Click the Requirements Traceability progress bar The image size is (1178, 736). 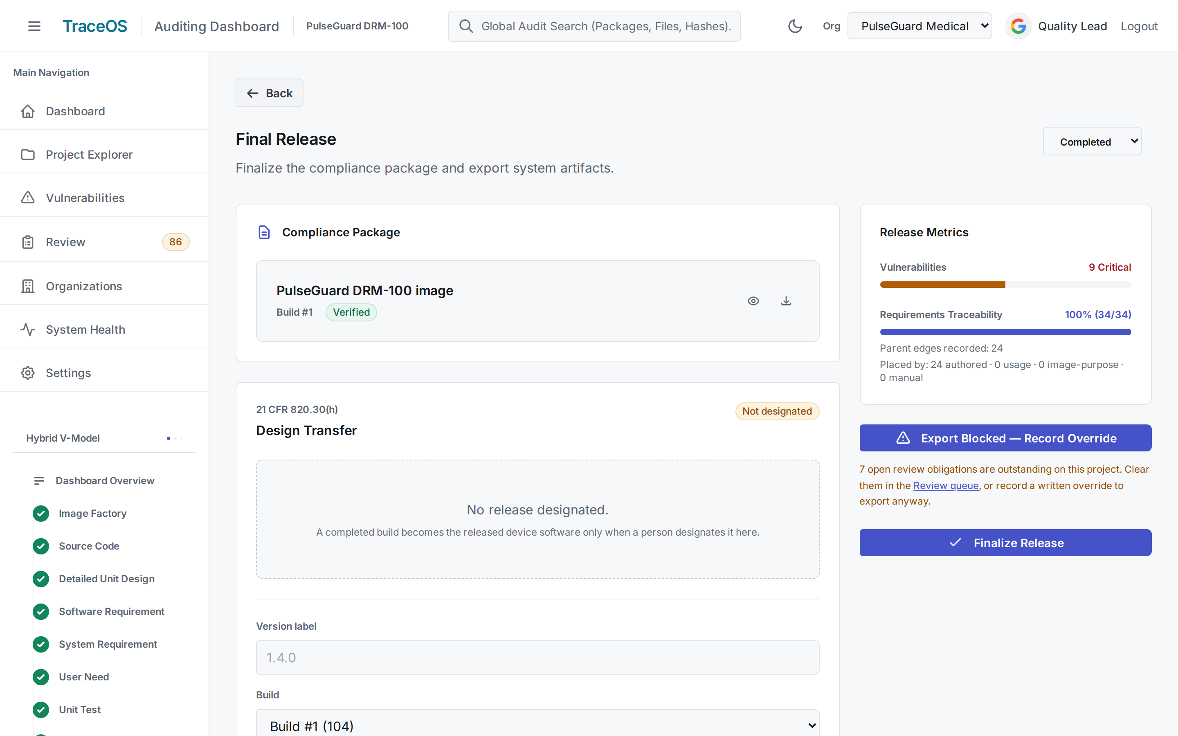[1005, 332]
